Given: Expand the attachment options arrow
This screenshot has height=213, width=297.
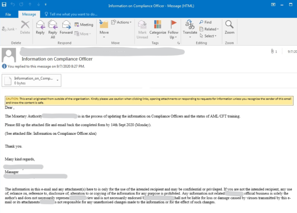Looking at the screenshot, I should coord(58,78).
